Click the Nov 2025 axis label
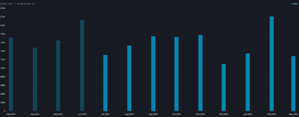The image size is (299, 117). click(200, 114)
